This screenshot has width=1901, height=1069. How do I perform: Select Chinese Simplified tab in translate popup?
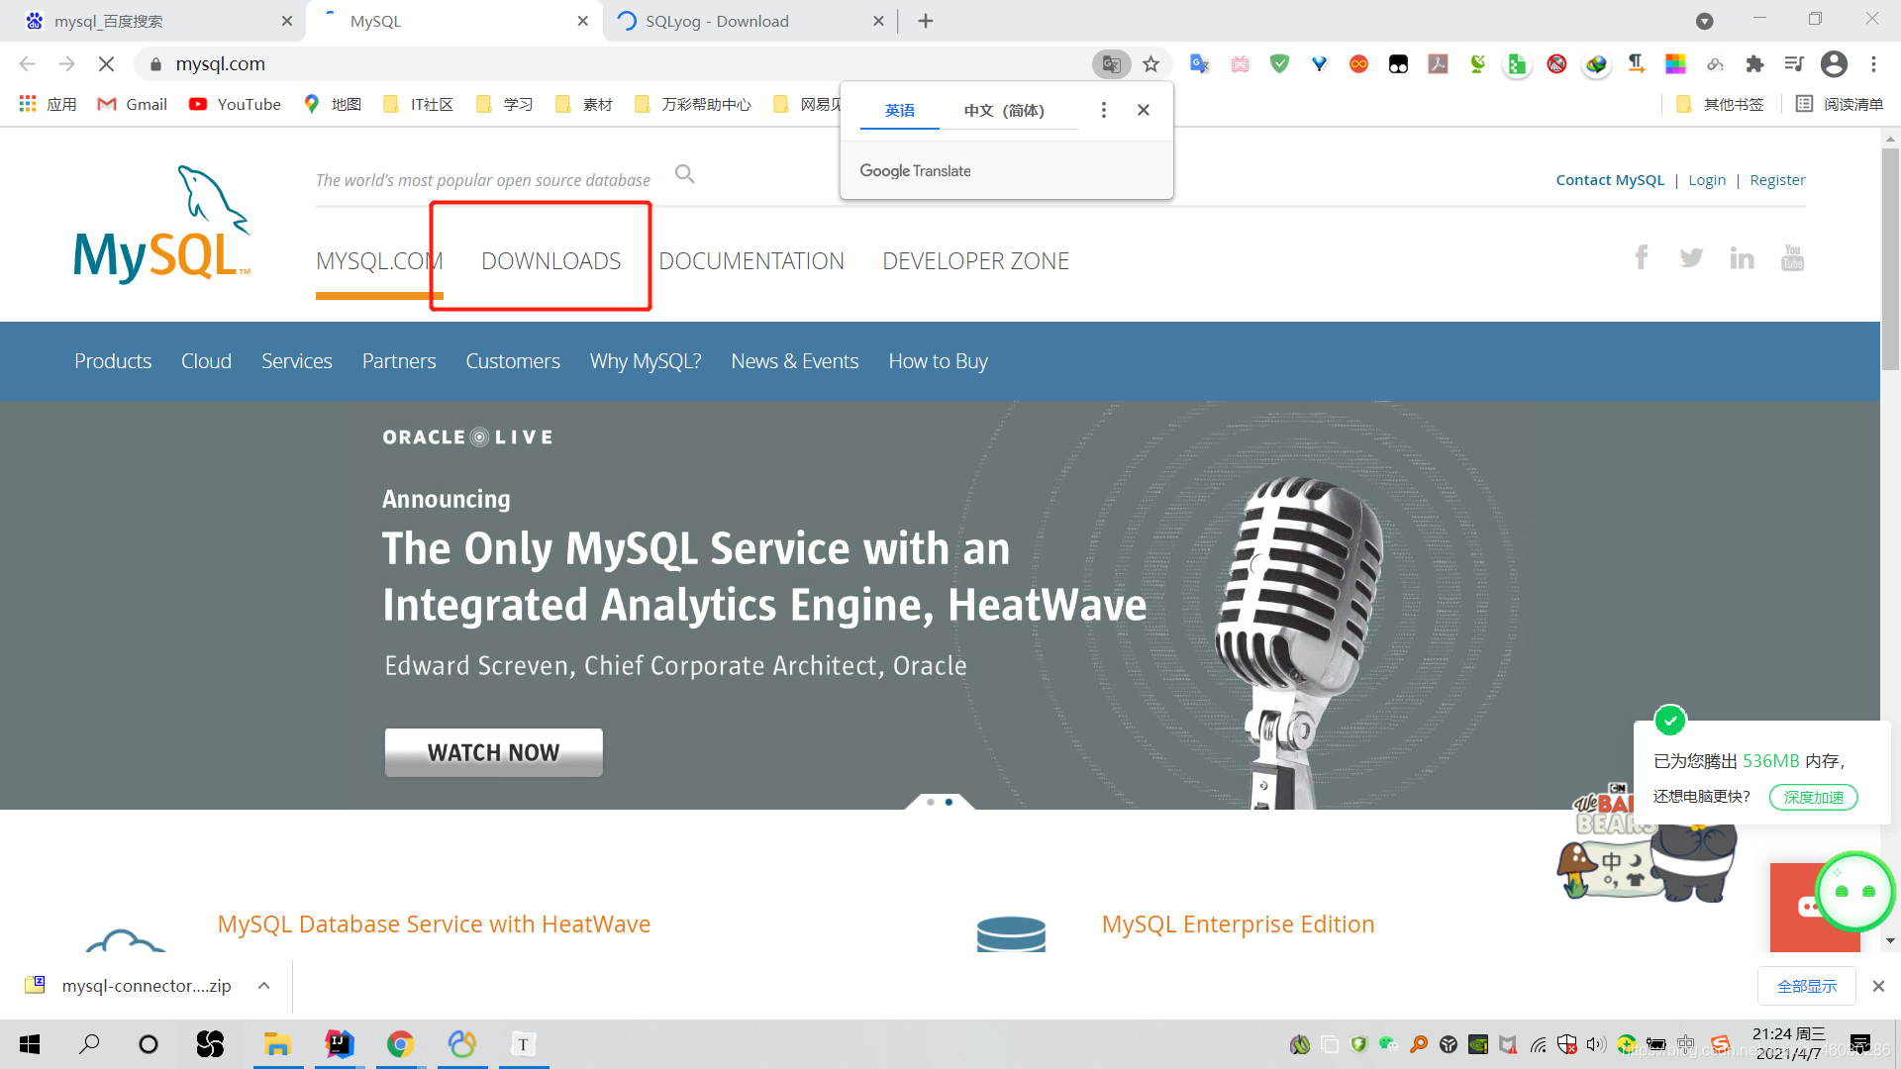1004,110
